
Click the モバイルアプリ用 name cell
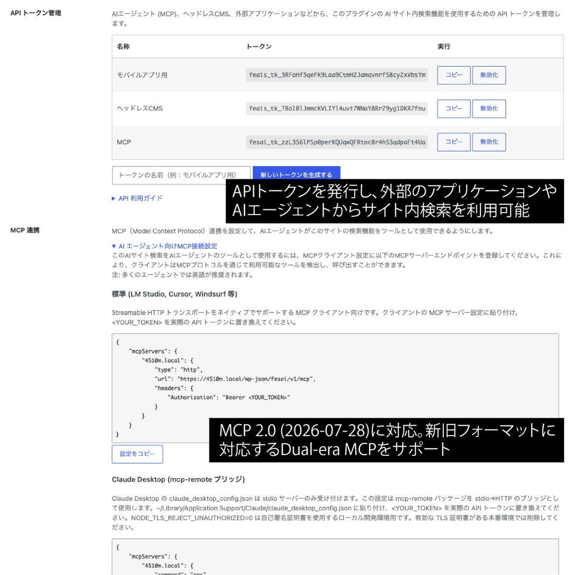(142, 75)
